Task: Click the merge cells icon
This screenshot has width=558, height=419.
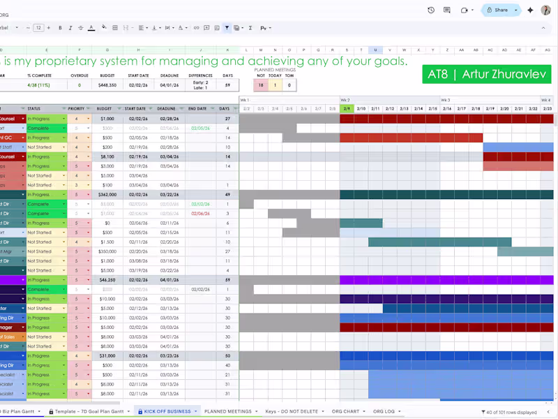Action: tap(126, 28)
